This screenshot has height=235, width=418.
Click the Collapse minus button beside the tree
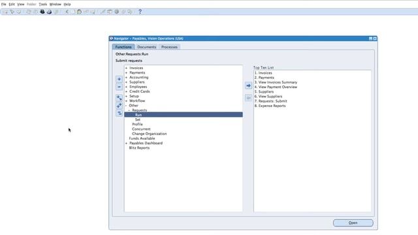click(119, 87)
